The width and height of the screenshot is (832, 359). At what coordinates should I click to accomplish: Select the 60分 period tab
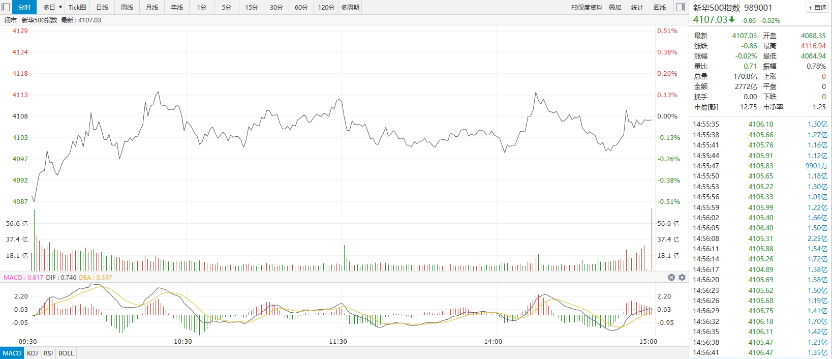(301, 7)
